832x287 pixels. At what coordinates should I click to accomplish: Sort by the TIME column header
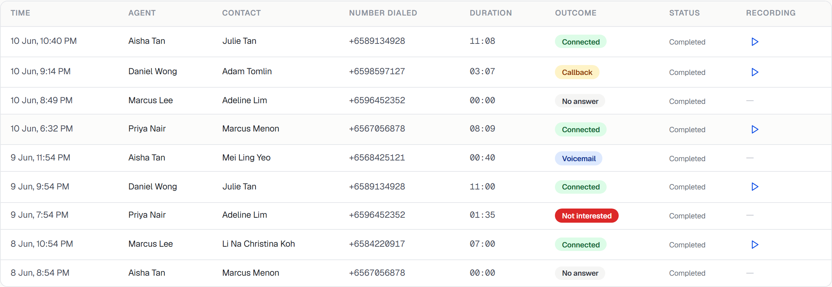tap(20, 13)
